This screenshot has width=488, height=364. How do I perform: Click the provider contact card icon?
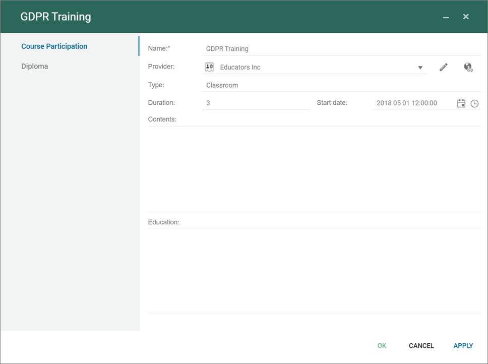pyautogui.click(x=209, y=67)
